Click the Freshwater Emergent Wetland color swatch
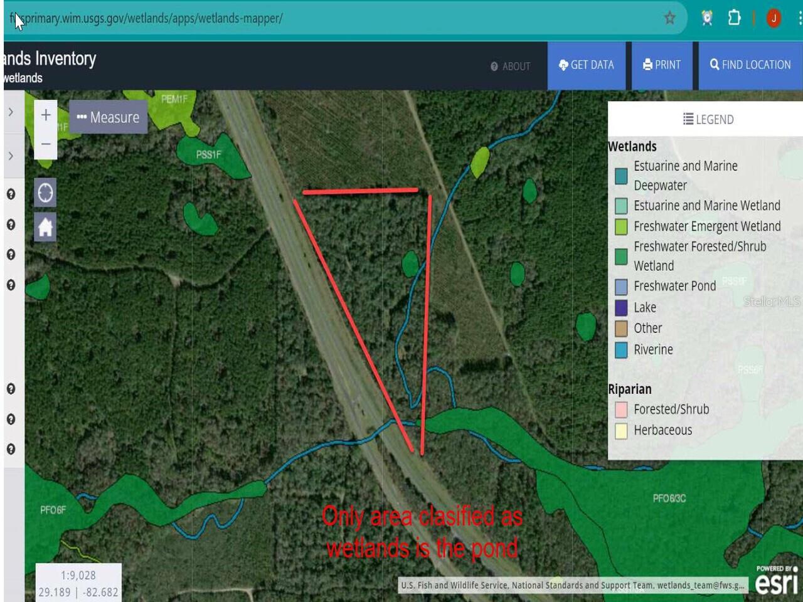The width and height of the screenshot is (803, 602). coord(621,226)
